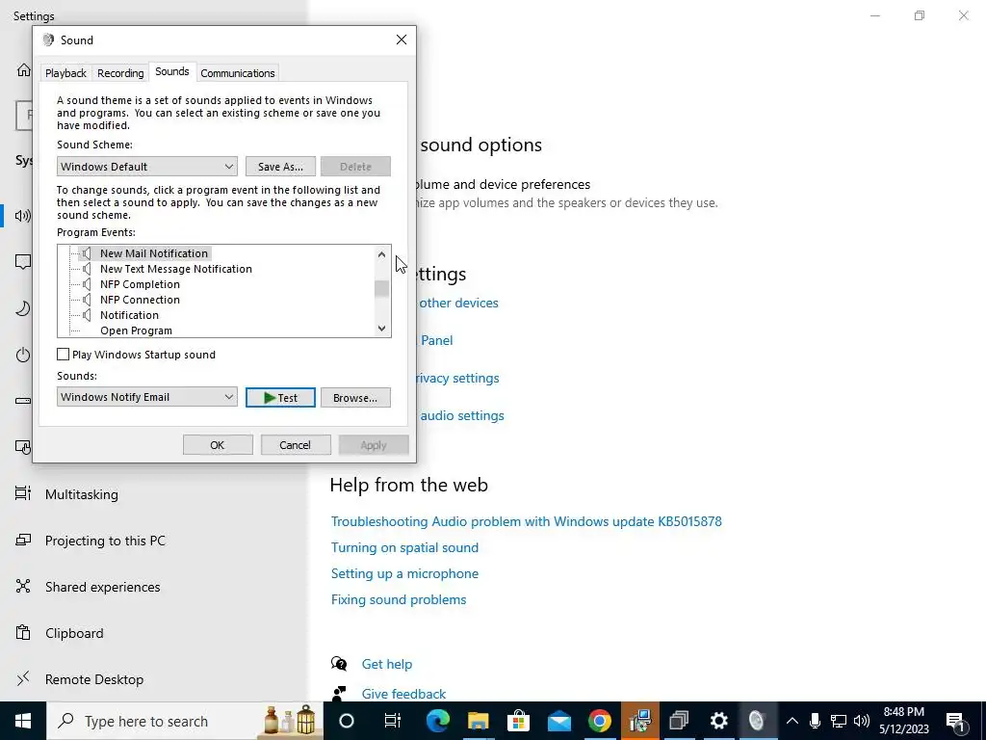Screen dimensions: 986x740
Task: Open Task View on the taskbar
Action: [393, 721]
